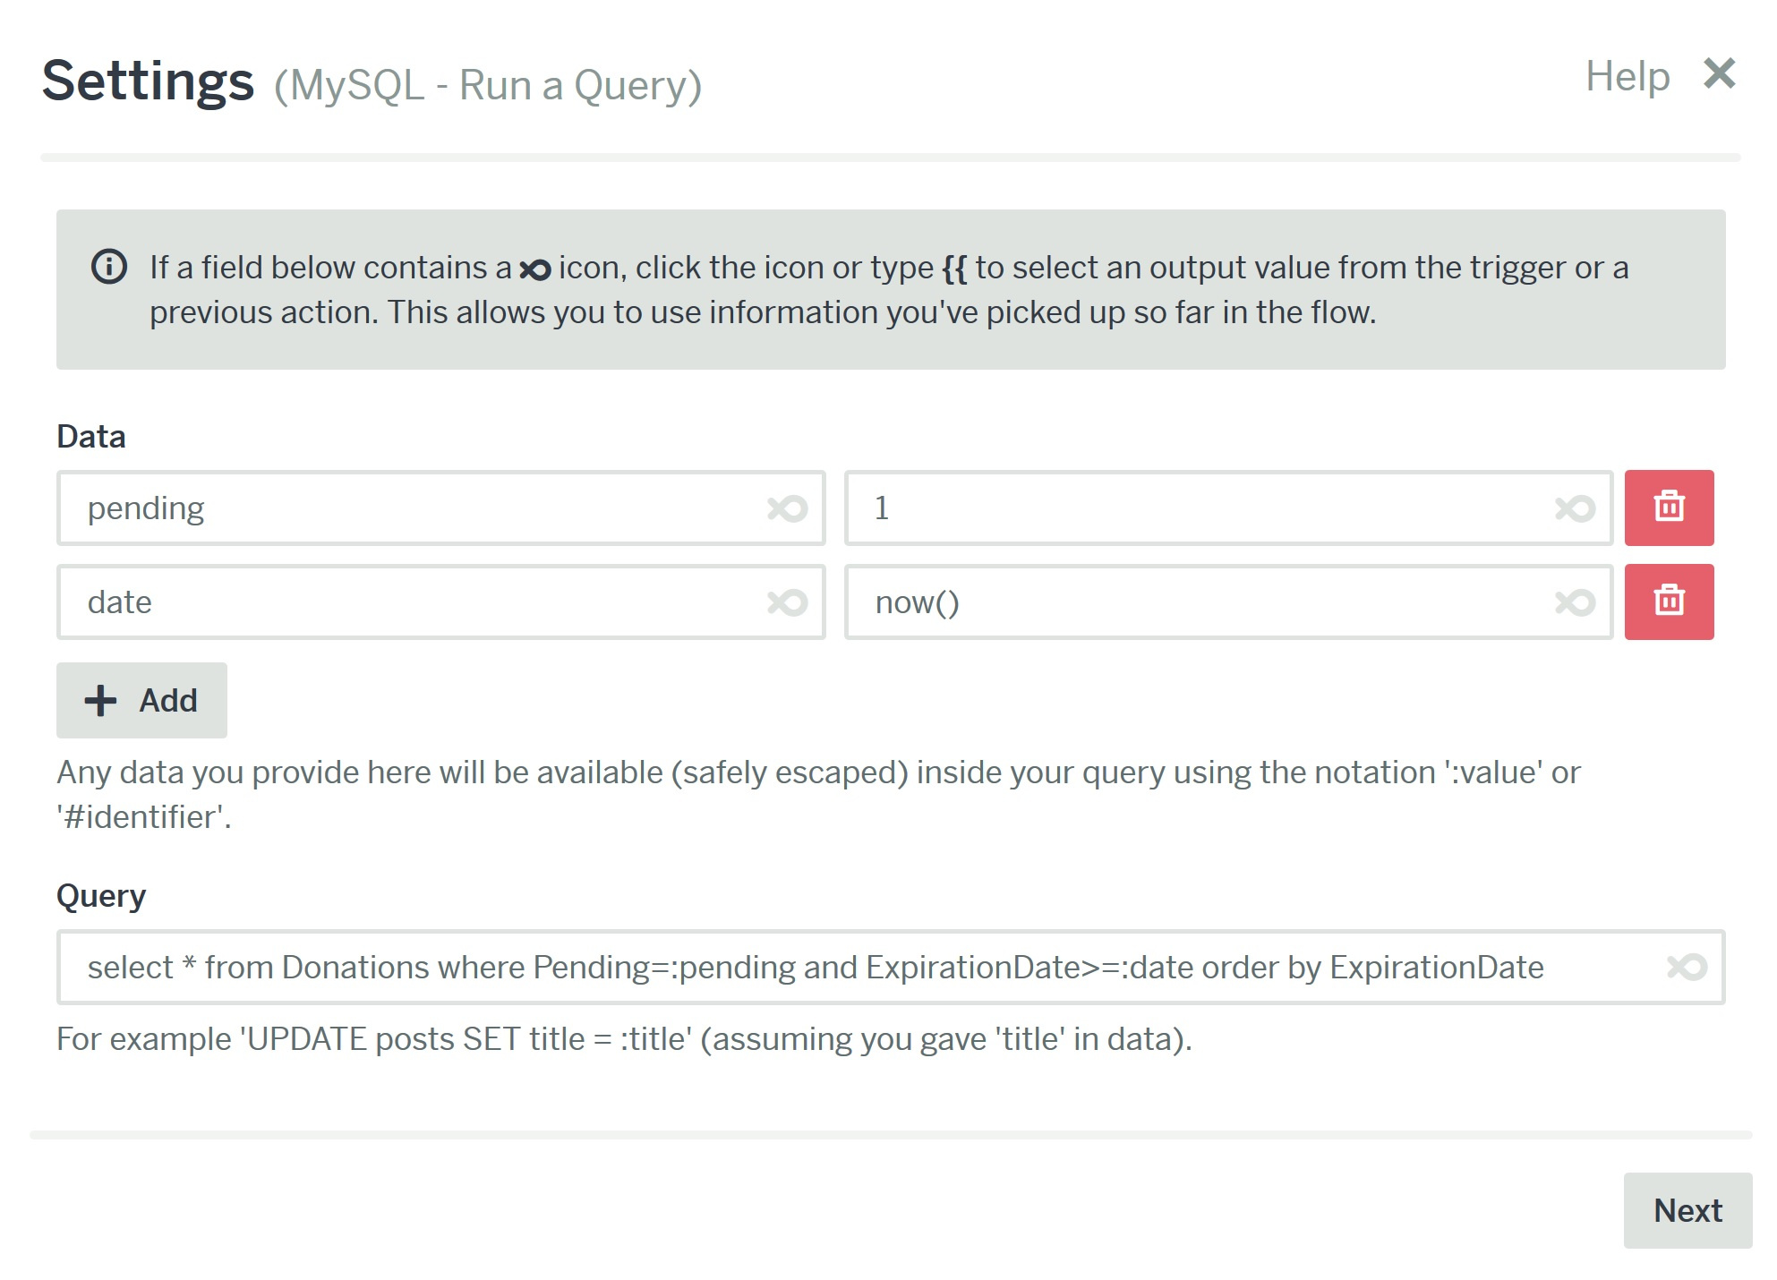Click inside the Query text field
Image resolution: width=1777 pixels, height=1280 pixels.
pyautogui.click(x=891, y=967)
